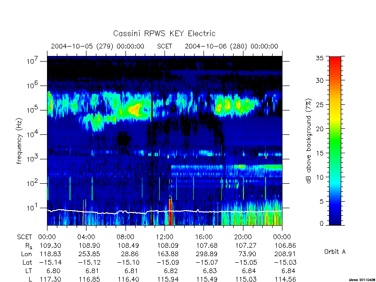376x282 pixels.
Task: Click the Lon value "208.91"
Action: coord(285,254)
